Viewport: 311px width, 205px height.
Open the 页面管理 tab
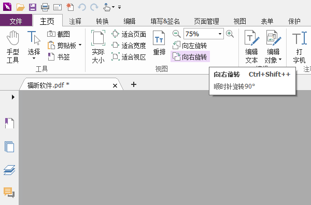(x=206, y=21)
